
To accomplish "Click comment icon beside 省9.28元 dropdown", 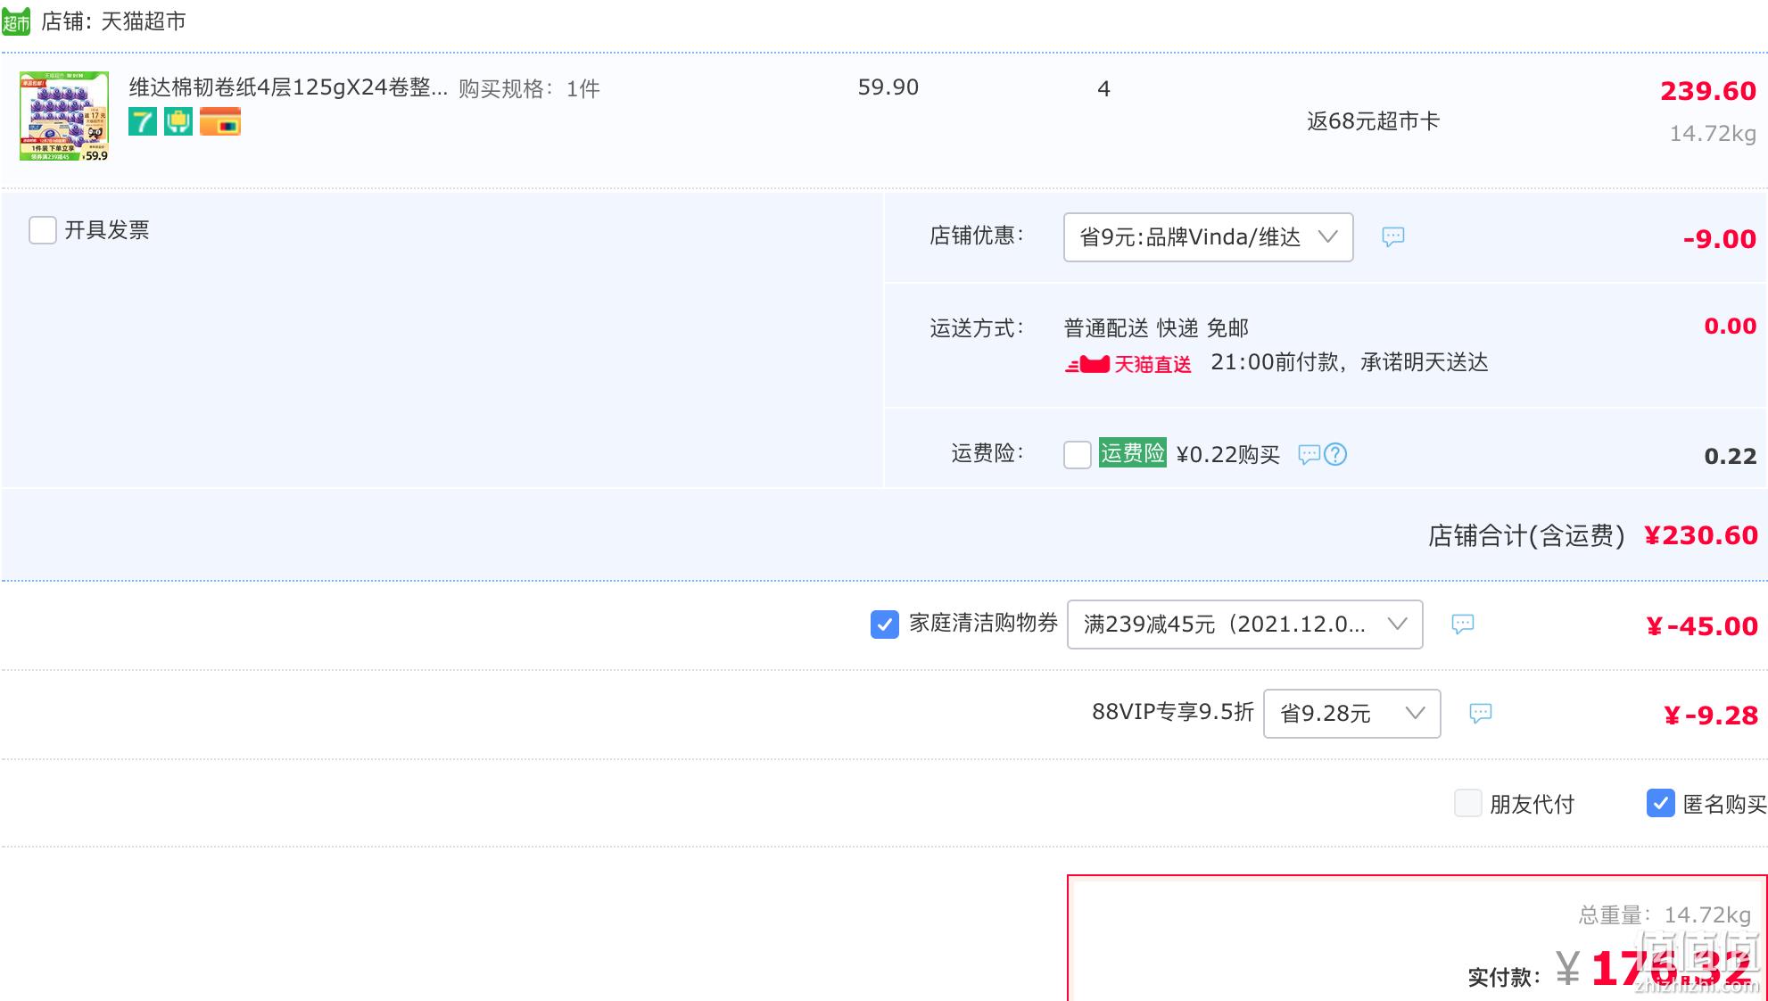I will pyautogui.click(x=1481, y=713).
